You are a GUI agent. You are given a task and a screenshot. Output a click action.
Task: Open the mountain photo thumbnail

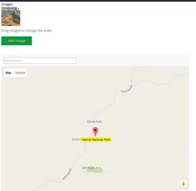tap(11, 16)
